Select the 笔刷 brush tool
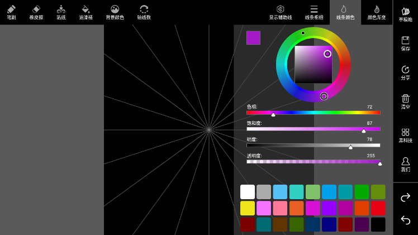The width and height of the screenshot is (418, 235). point(11,12)
